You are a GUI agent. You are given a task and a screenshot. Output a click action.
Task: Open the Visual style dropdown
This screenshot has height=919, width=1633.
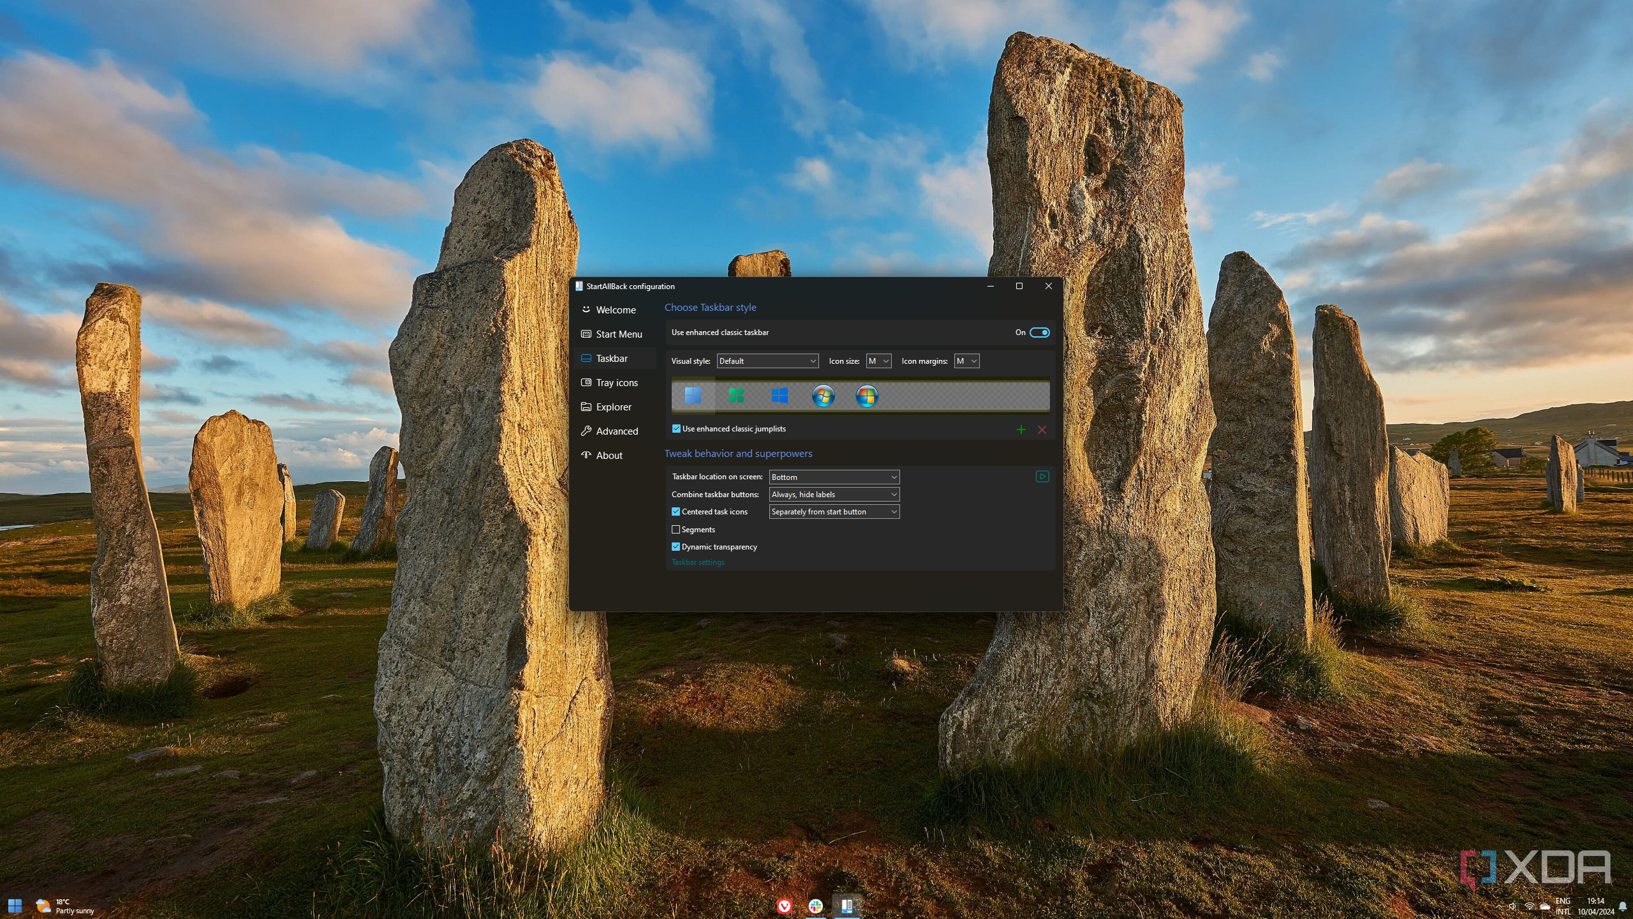[x=767, y=361]
